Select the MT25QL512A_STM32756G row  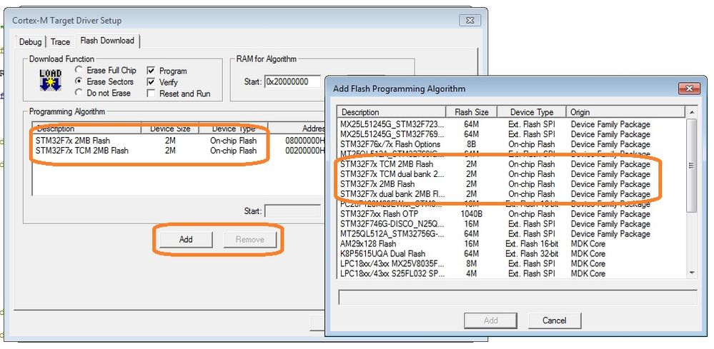point(511,233)
